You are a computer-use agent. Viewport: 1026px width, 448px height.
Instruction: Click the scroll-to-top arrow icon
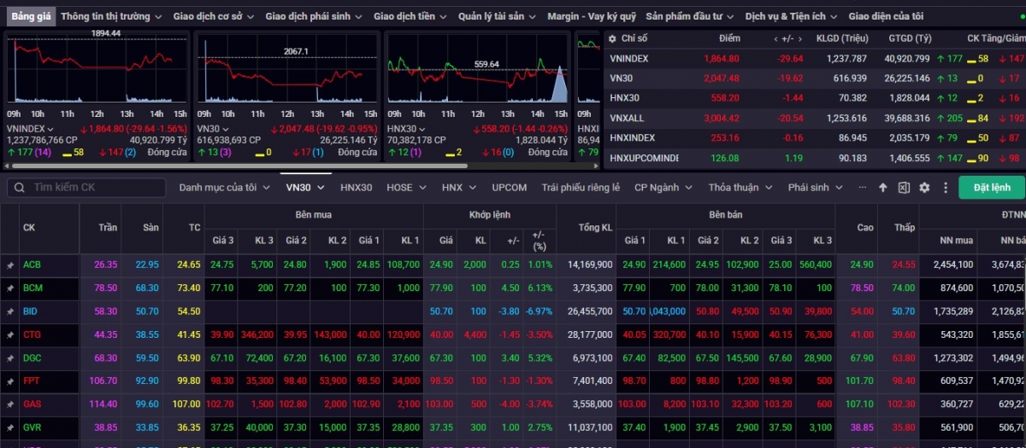(x=883, y=188)
